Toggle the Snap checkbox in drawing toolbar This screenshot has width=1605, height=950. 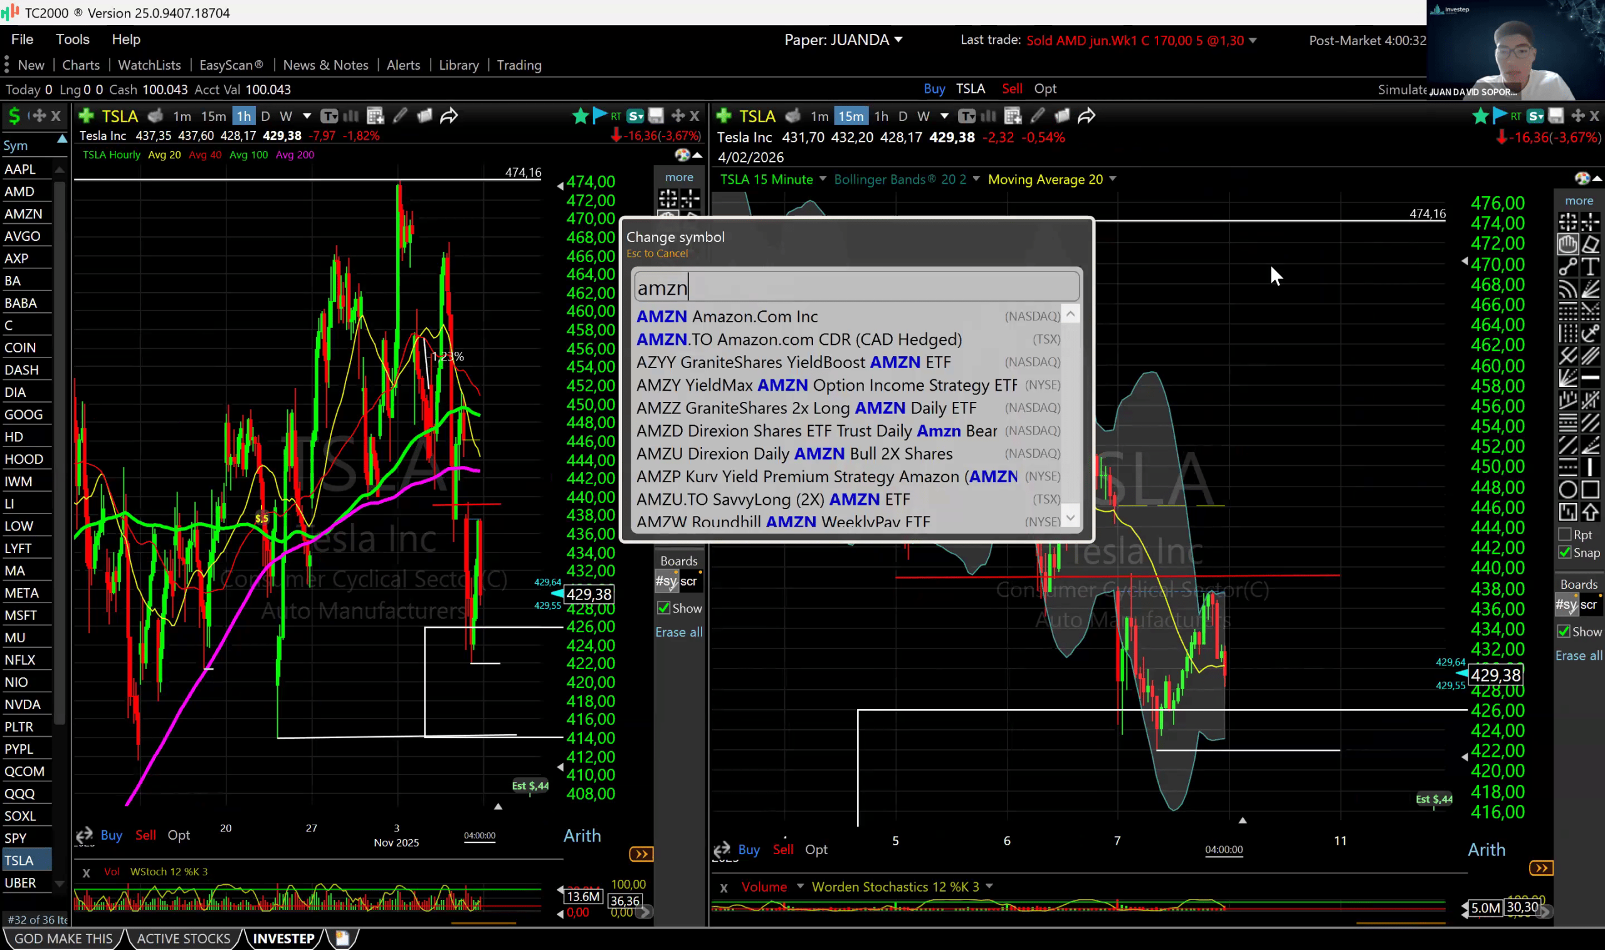(1566, 552)
